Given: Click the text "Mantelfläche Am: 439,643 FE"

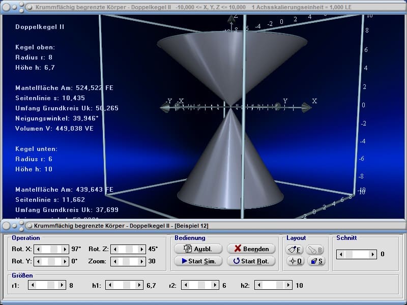Looking at the screenshot, I should [65, 190].
